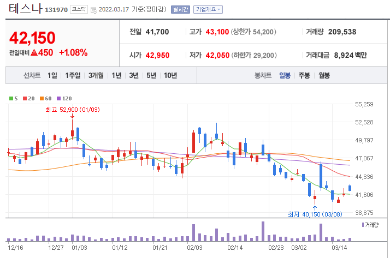Viewport: 390px width, 258px height.
Task: Click the 03/02 date axis label
Action: tap(299, 248)
